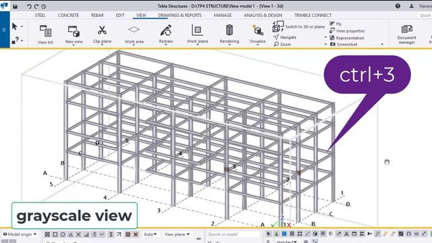432x243 pixels.
Task: Open the TRIMBLE CONNECT tab
Action: click(313, 16)
